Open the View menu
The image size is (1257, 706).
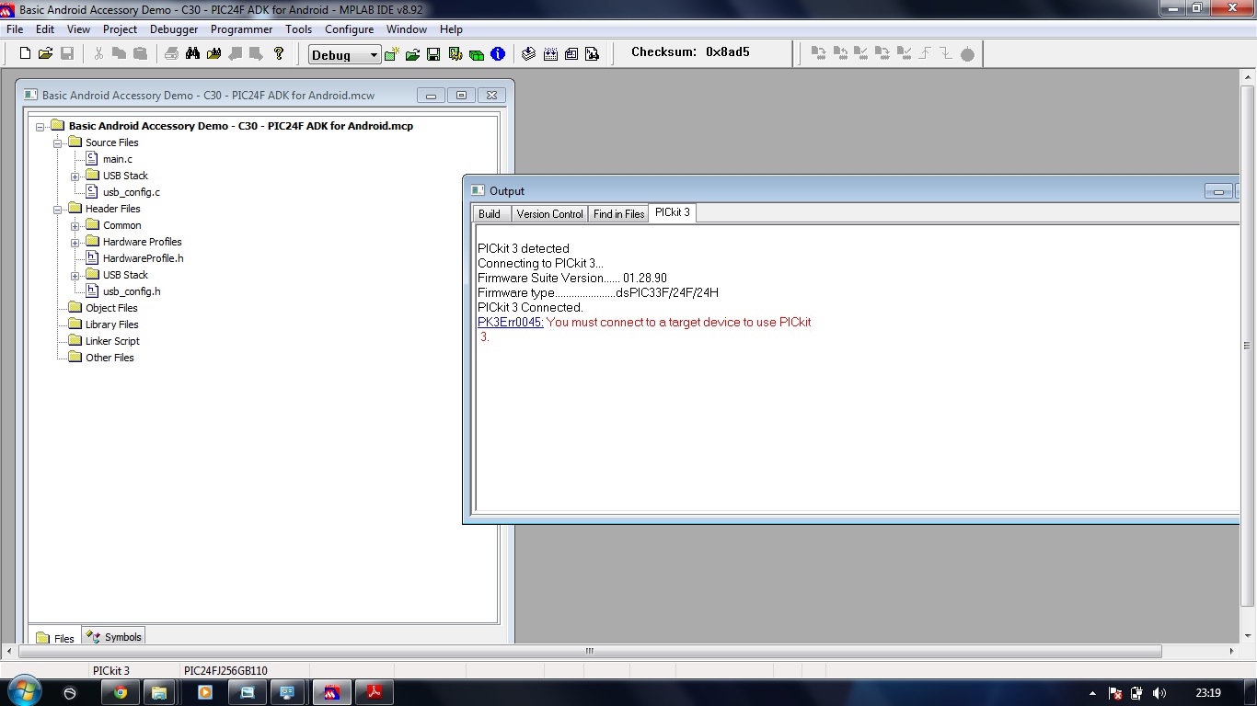click(x=78, y=29)
